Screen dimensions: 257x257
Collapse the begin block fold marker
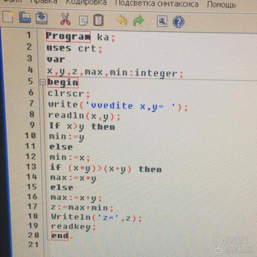(43, 82)
